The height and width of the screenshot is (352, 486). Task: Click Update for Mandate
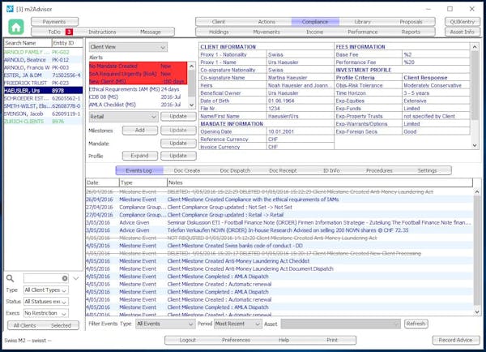[178, 144]
